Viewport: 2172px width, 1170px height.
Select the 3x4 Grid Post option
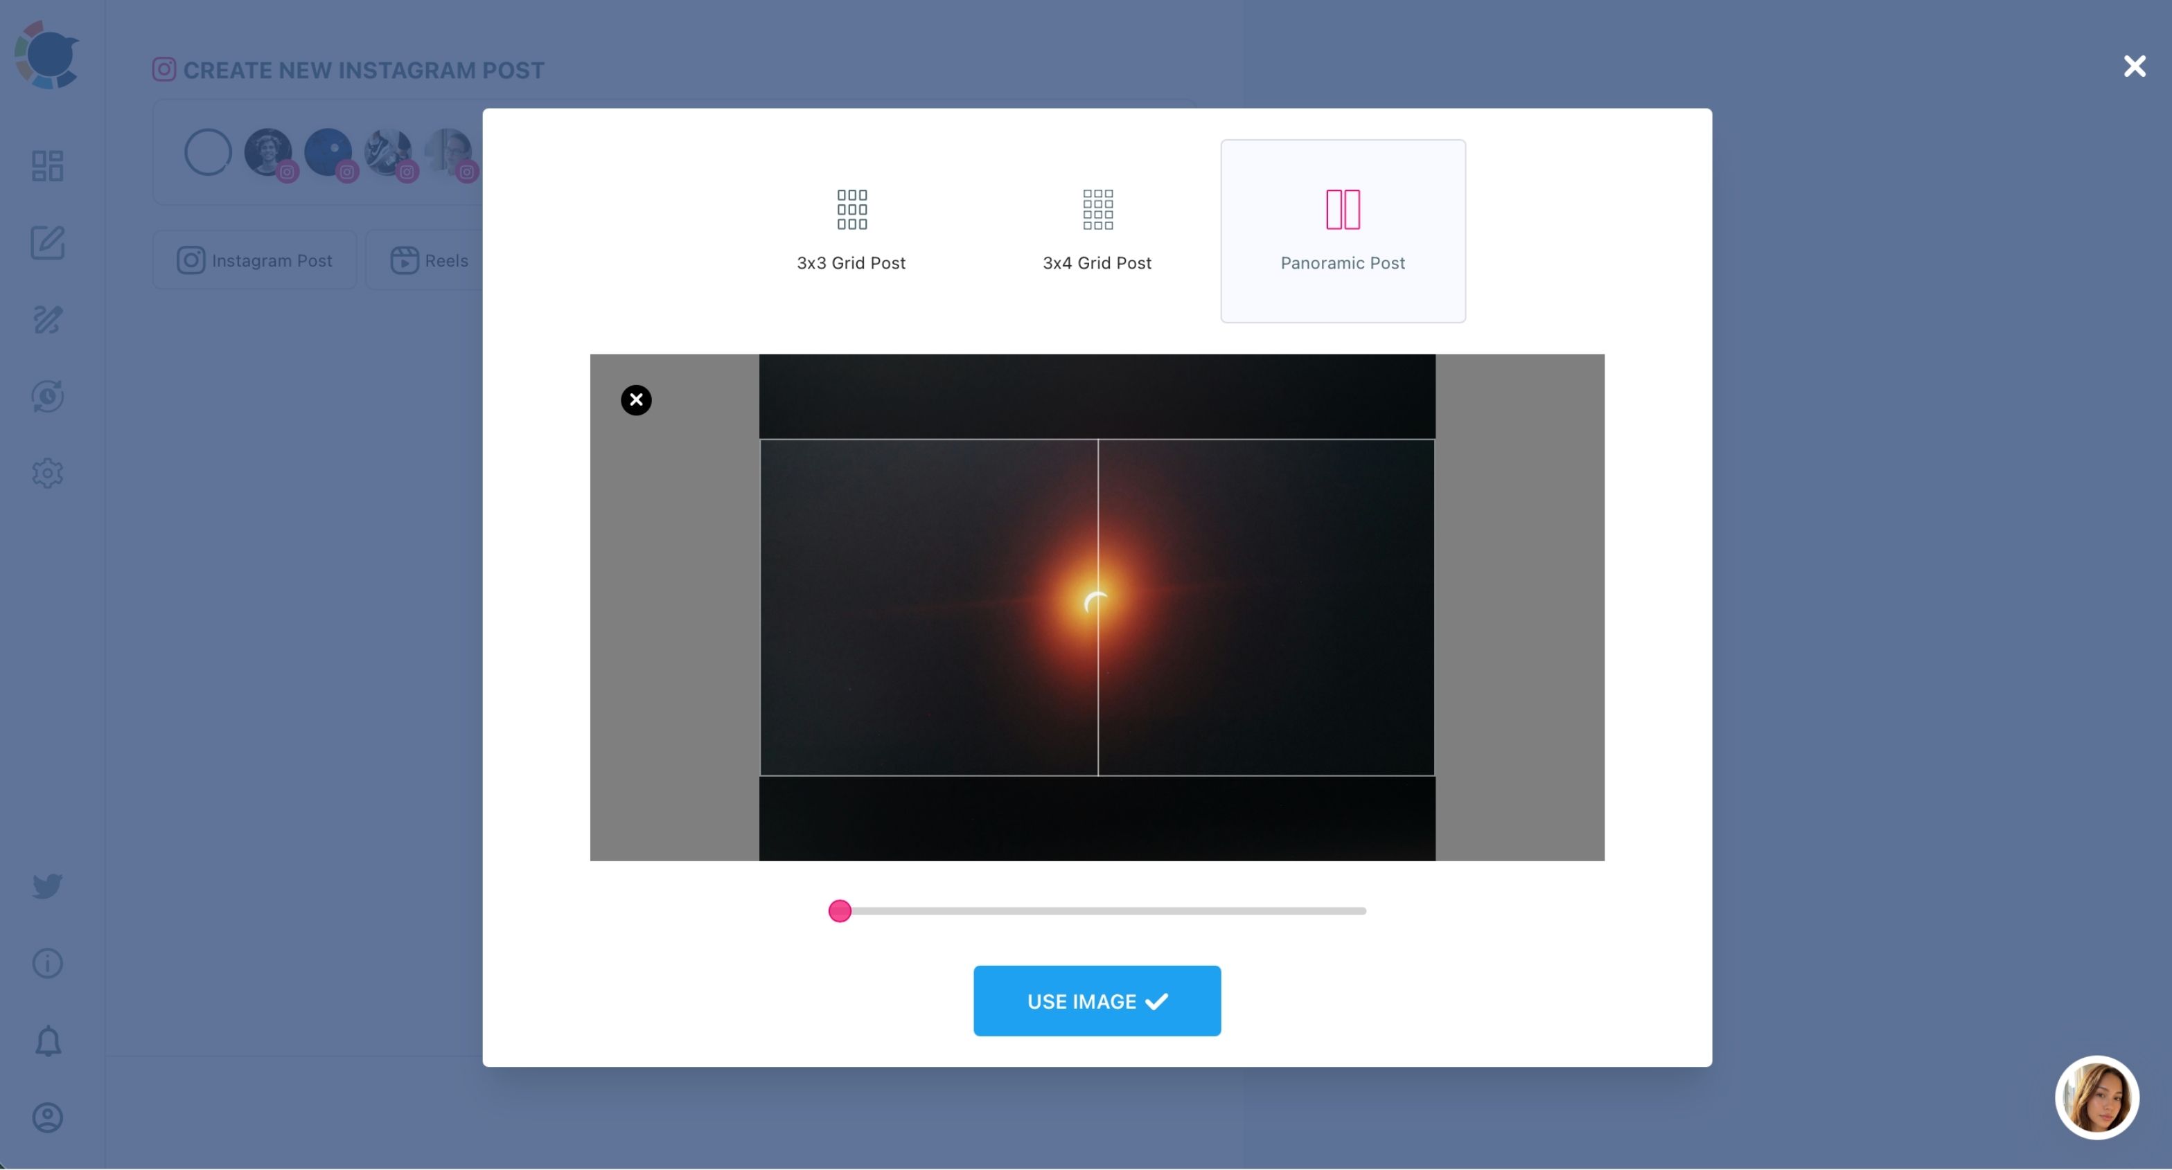tap(1097, 231)
